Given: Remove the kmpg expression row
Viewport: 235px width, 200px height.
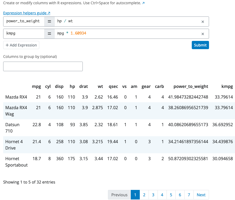Looking at the screenshot, I should point(203,34).
